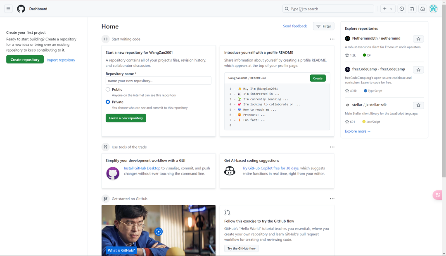Click the green Create repository button

[25, 60]
